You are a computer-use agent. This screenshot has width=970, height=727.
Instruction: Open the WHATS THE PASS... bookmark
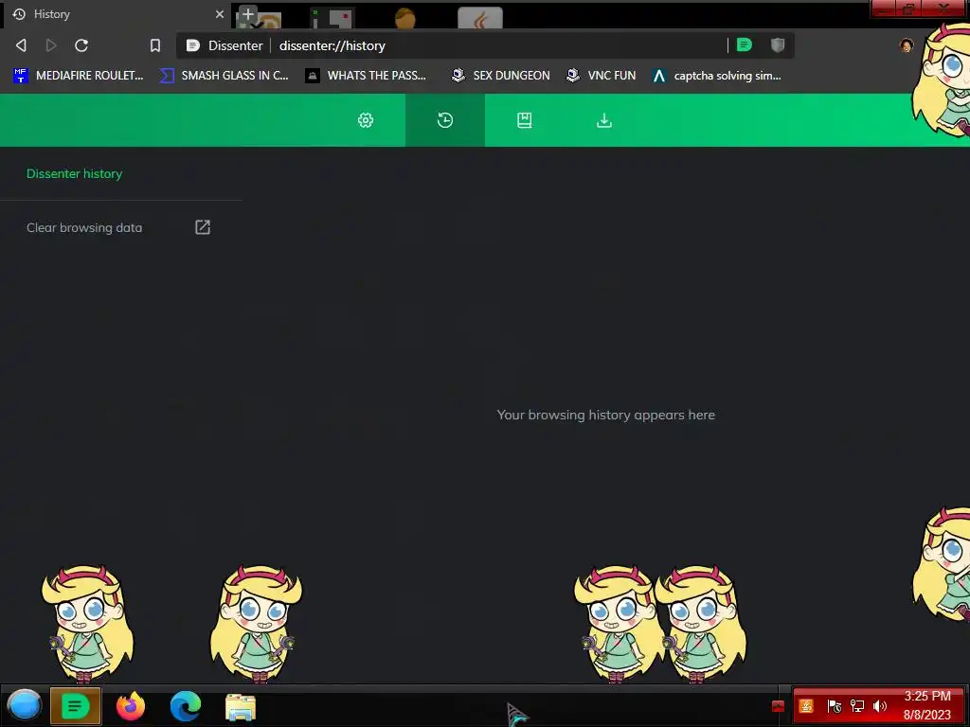tap(366, 76)
